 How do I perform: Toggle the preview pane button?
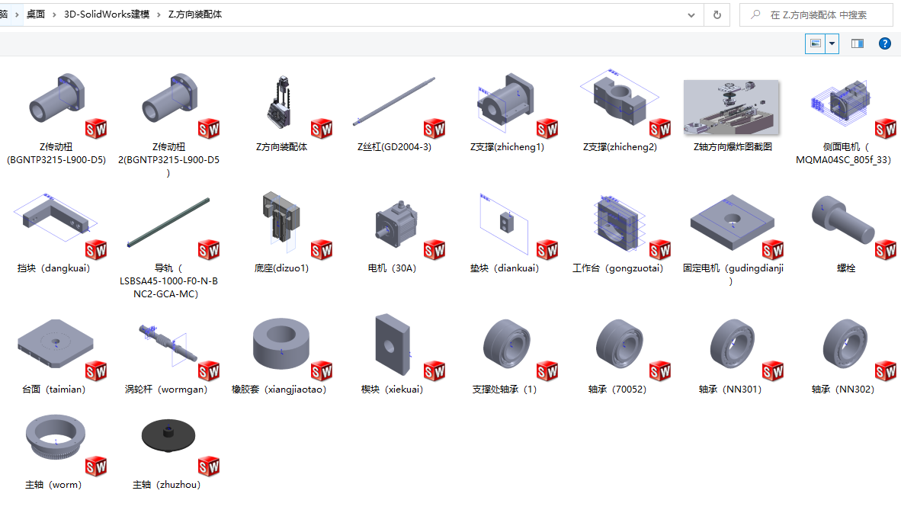coord(858,43)
